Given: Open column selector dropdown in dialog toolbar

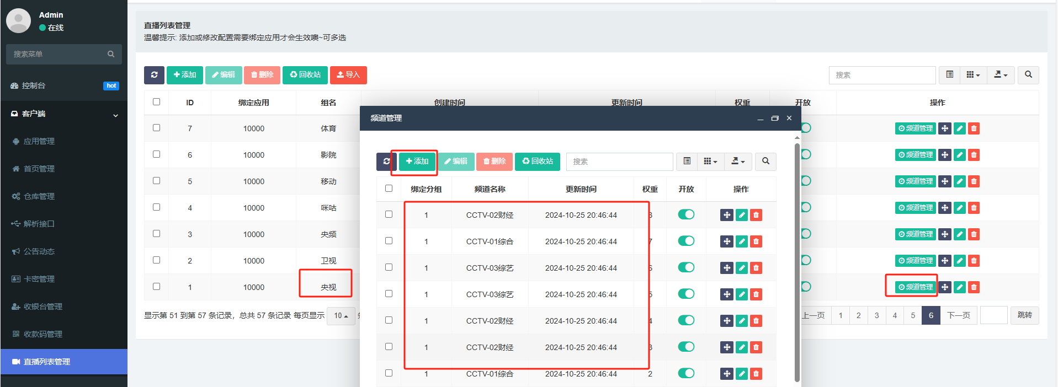Looking at the screenshot, I should coord(710,162).
